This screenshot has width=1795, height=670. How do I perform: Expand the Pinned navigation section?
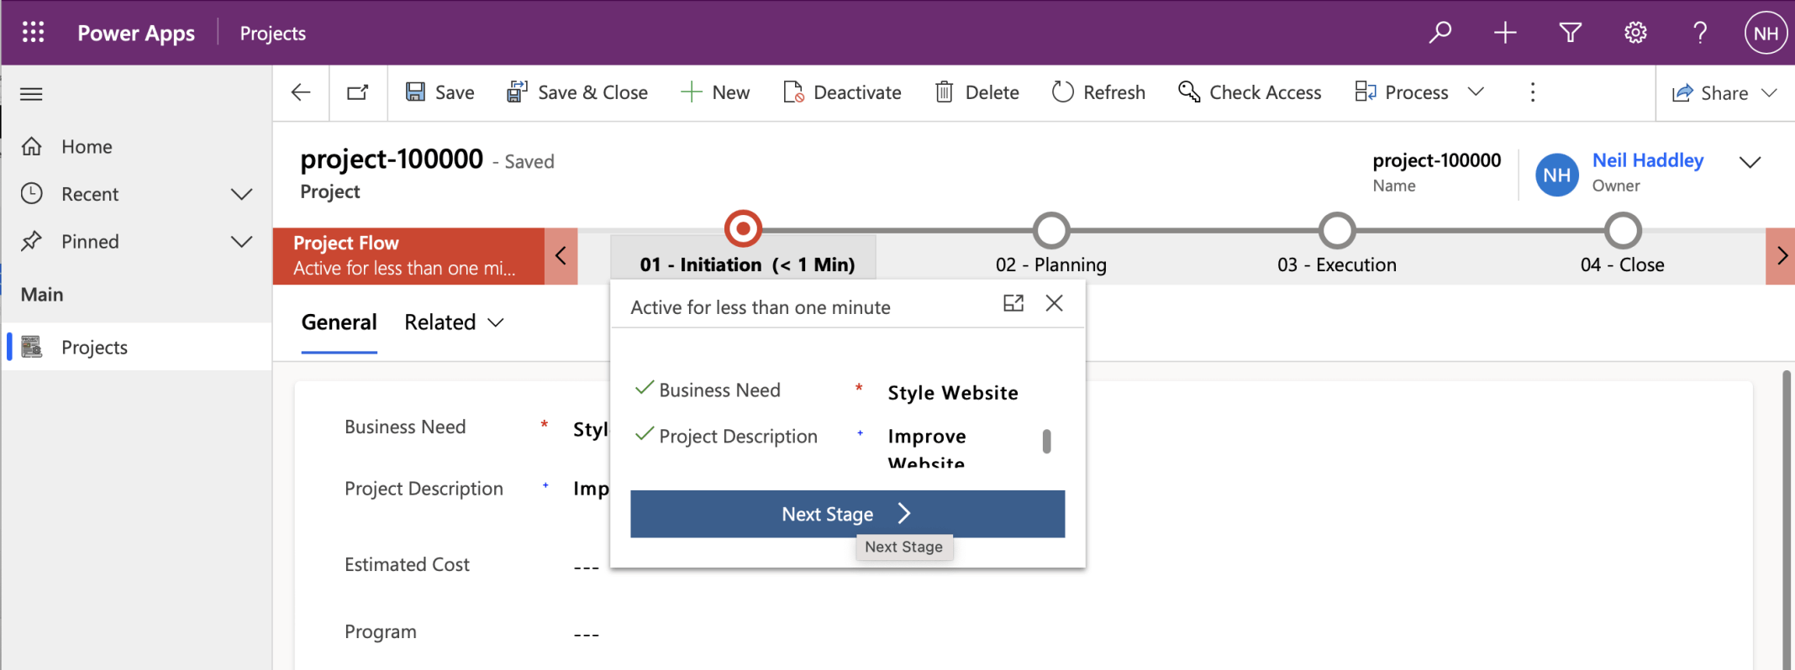click(241, 242)
